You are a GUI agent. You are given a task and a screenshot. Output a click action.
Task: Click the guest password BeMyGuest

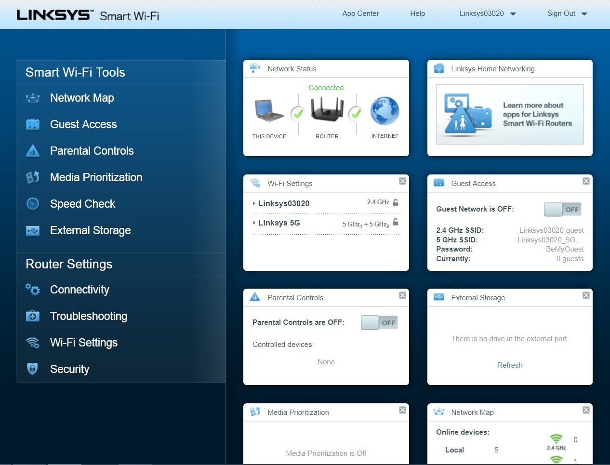(565, 249)
